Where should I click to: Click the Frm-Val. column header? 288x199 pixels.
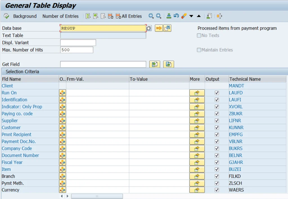[x=98, y=79]
